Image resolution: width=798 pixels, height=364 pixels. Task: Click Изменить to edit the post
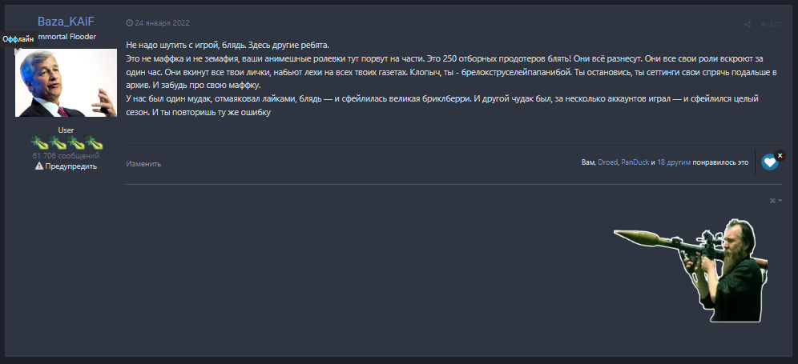(x=143, y=163)
